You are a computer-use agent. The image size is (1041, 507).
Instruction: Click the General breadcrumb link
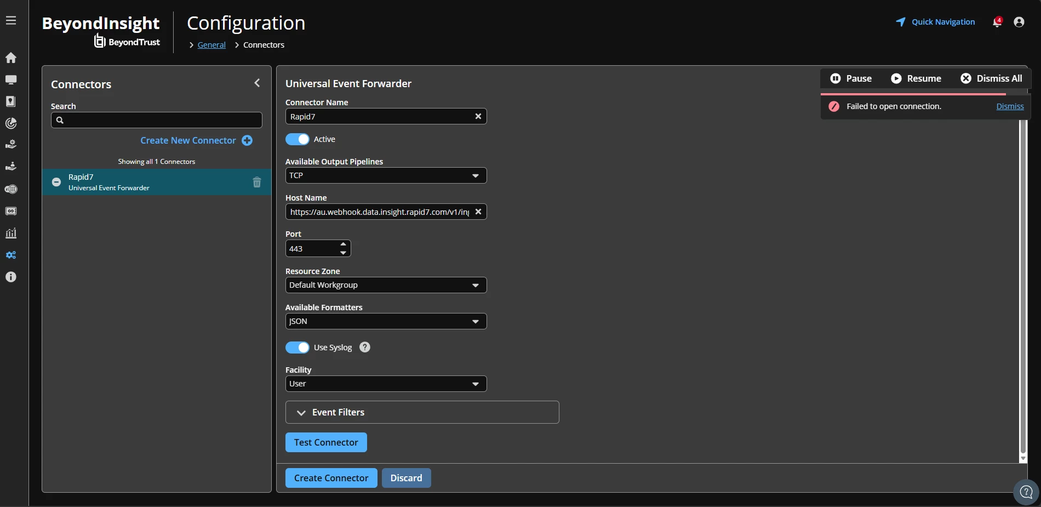pos(211,45)
